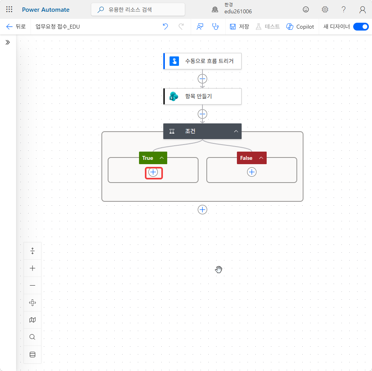The image size is (372, 371).
Task: Click the bottom stacked-rows canvas control icon
Action: (33, 355)
